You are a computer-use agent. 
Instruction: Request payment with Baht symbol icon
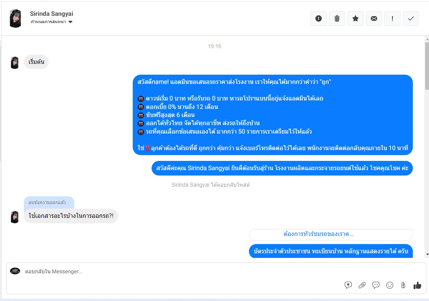coord(403,285)
